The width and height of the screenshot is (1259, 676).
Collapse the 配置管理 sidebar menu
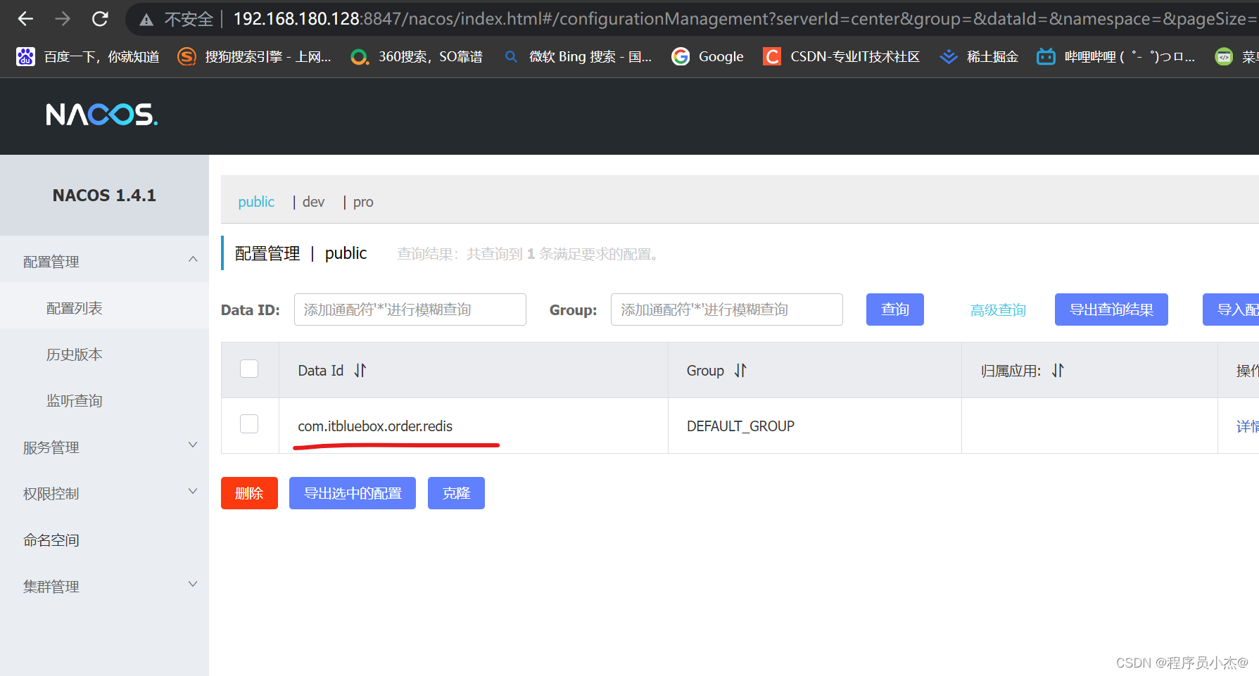pos(104,261)
